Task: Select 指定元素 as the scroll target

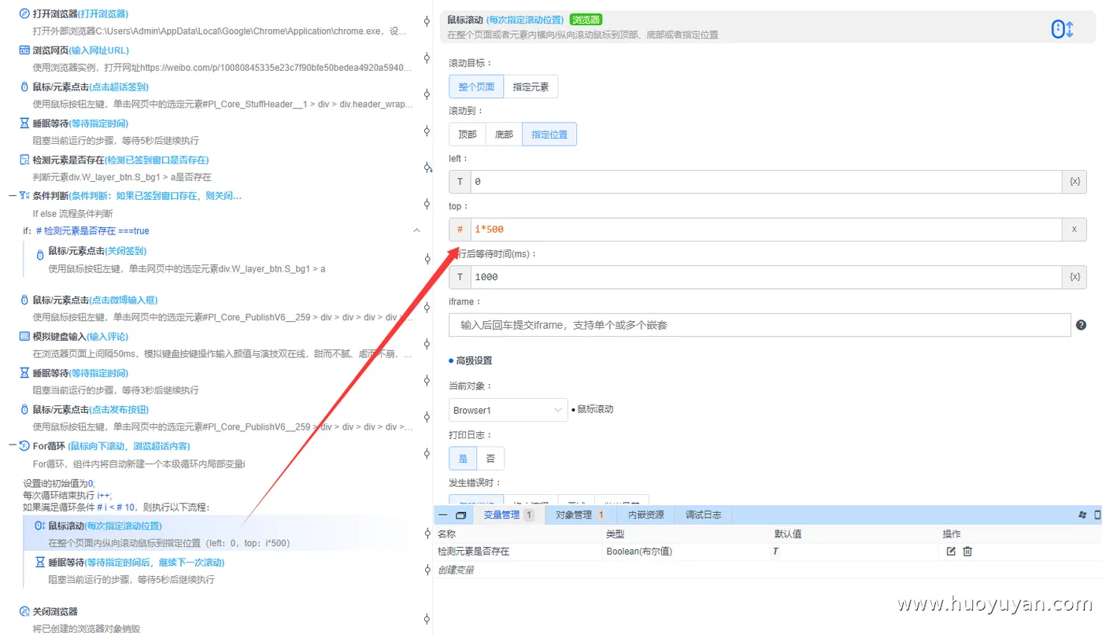Action: tap(531, 87)
